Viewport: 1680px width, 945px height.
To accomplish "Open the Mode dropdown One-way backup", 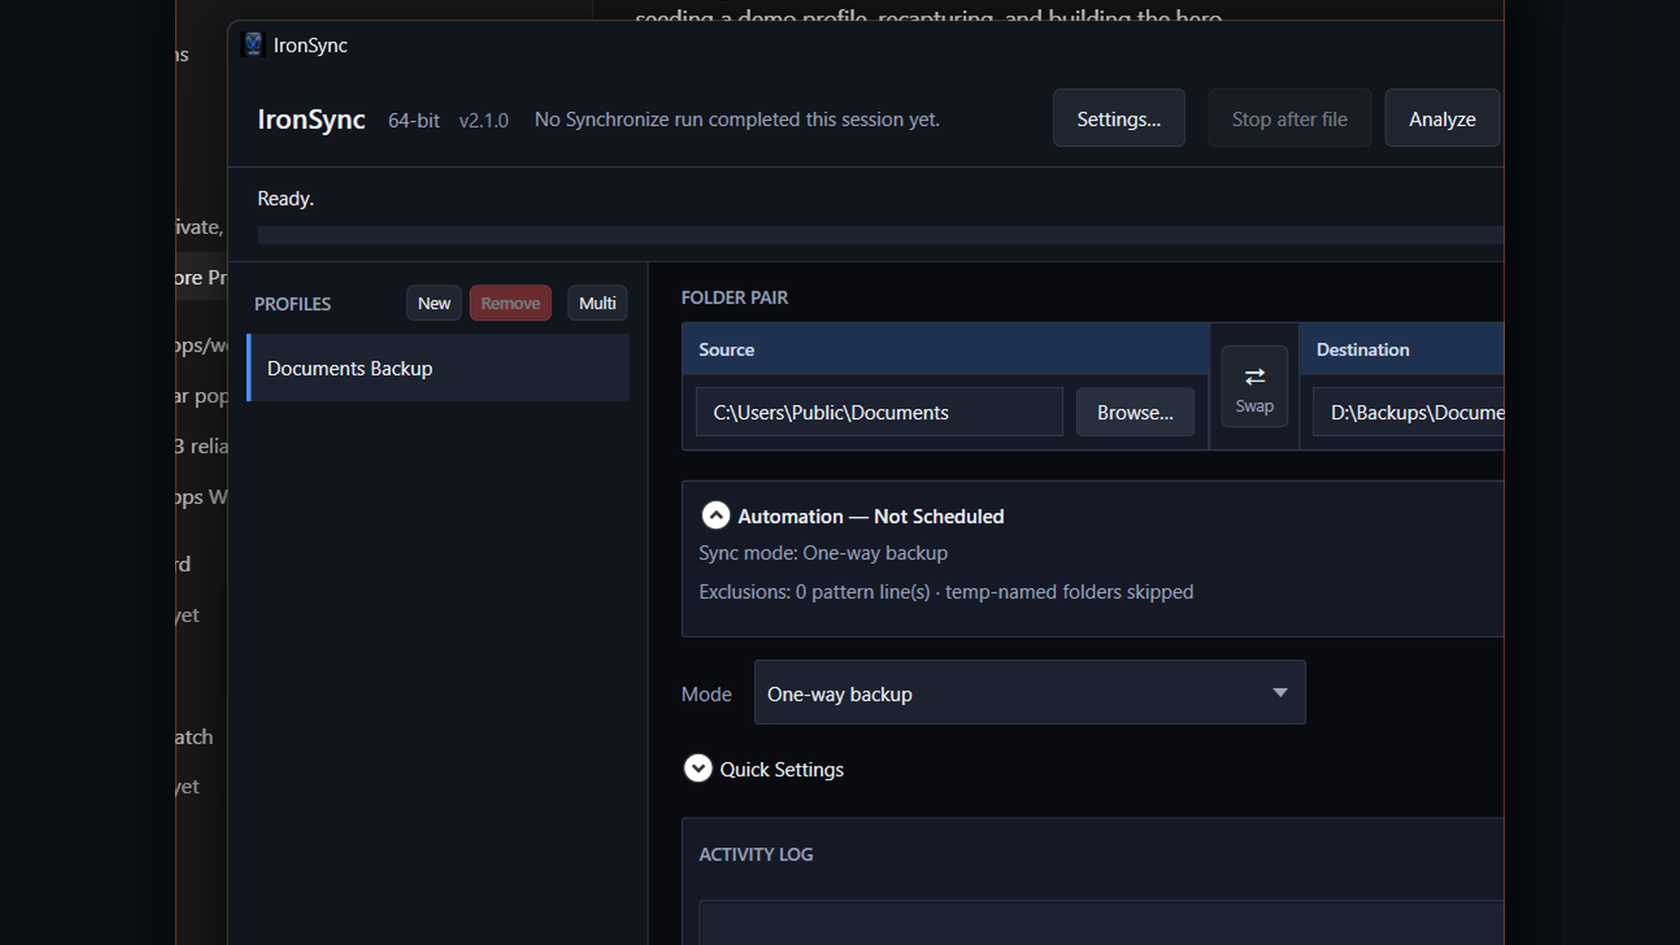I will (1029, 693).
